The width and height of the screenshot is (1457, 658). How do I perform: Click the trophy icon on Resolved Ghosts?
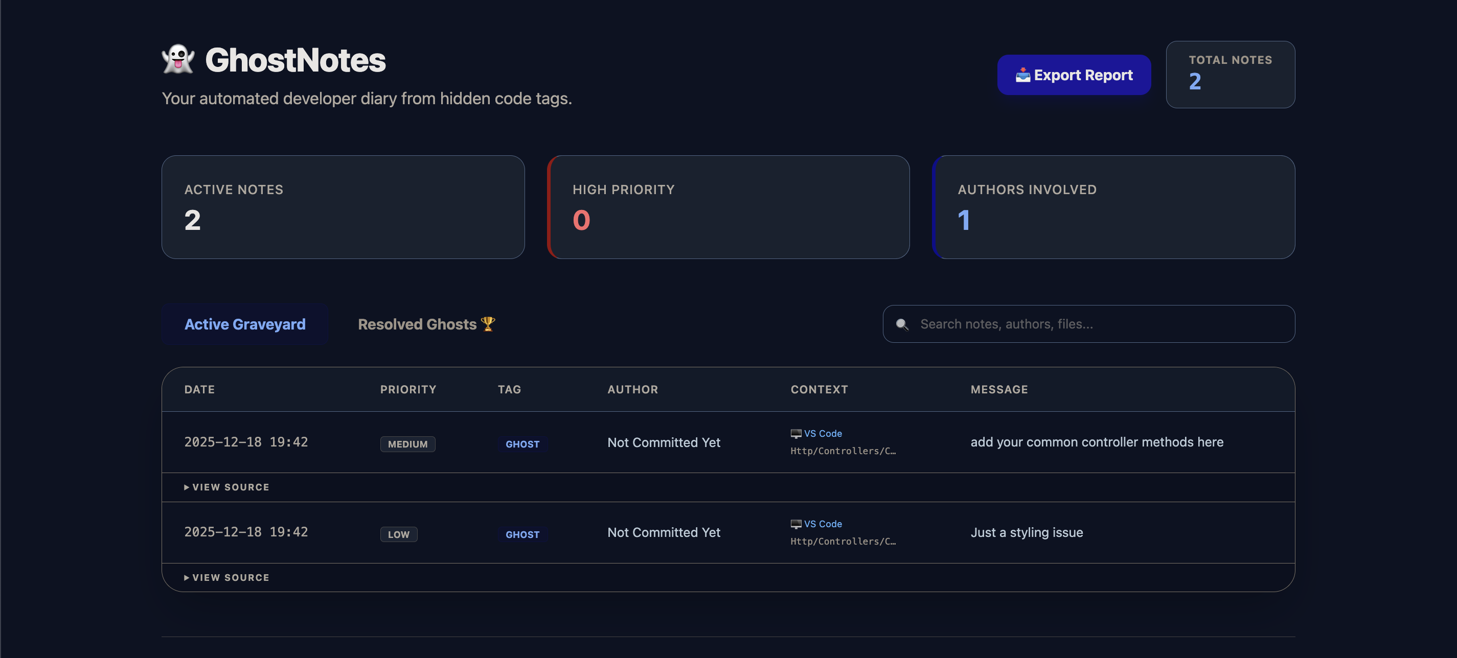(x=488, y=323)
